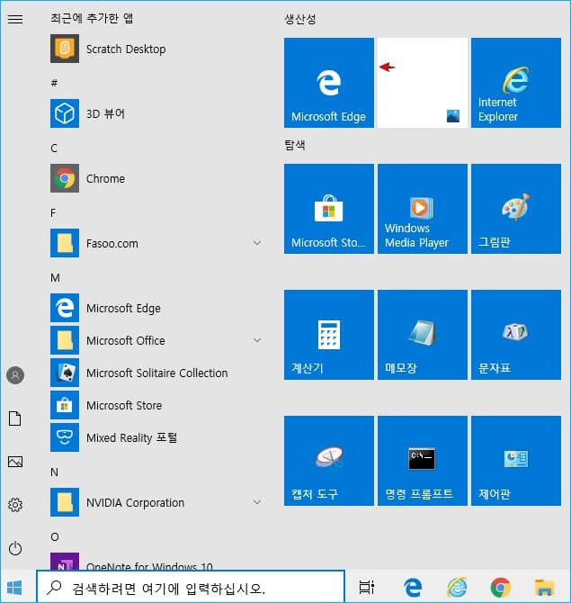Open the Microsoft Store tile
This screenshot has width=571, height=603.
click(x=329, y=209)
